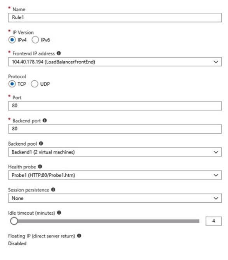Screen dimensions: 228x260
Task: Show Idle timeout info icon help
Action: 59,213
